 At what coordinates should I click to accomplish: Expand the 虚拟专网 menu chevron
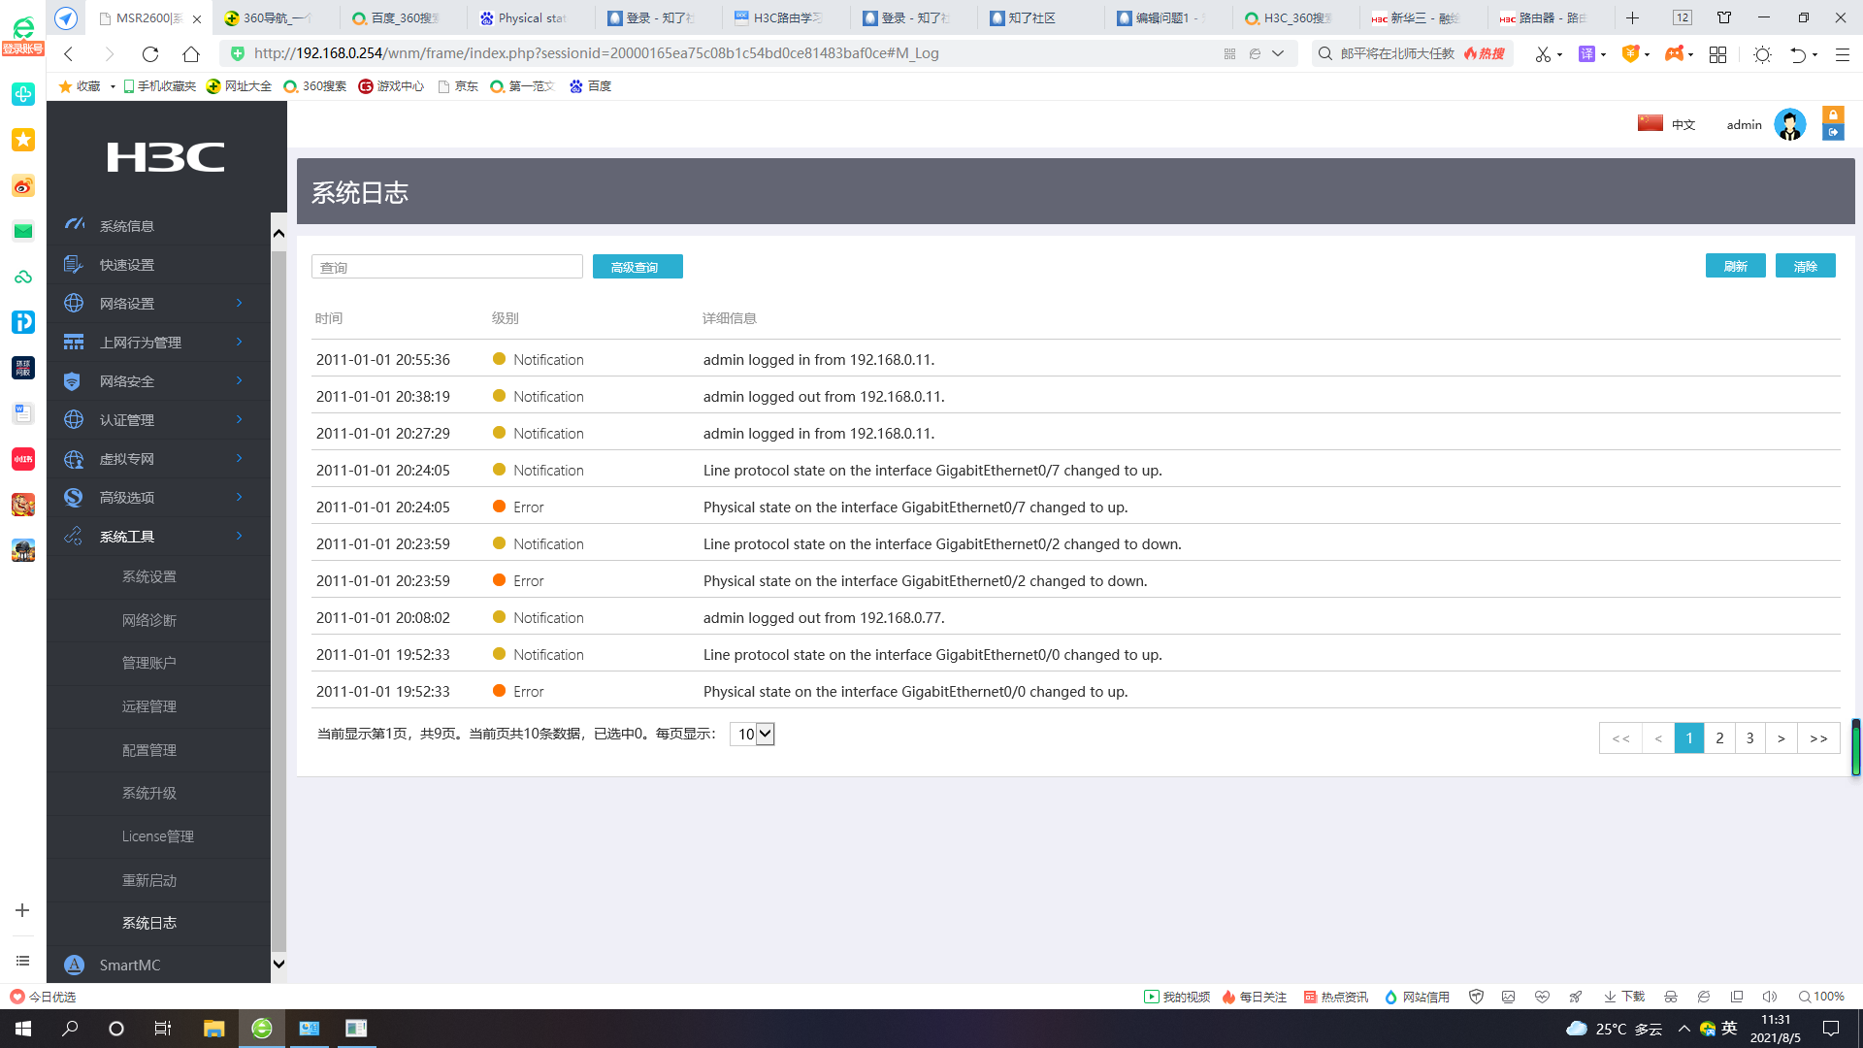[239, 458]
